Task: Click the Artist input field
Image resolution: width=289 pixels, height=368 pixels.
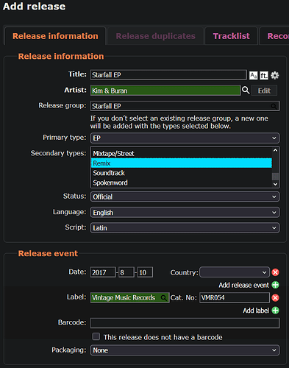Action: point(165,91)
